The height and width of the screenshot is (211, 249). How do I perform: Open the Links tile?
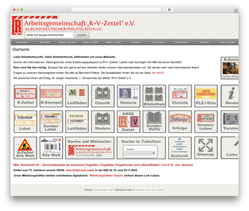tap(230, 148)
